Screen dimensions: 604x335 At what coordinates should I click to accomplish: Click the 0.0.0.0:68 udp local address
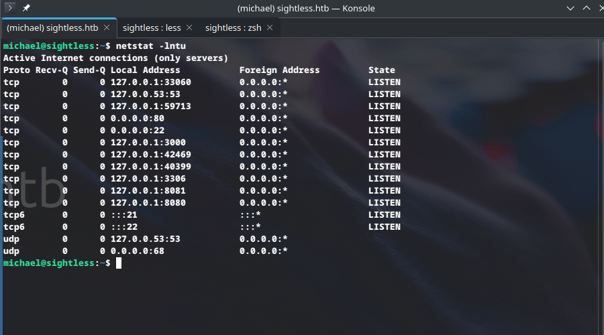click(x=138, y=251)
